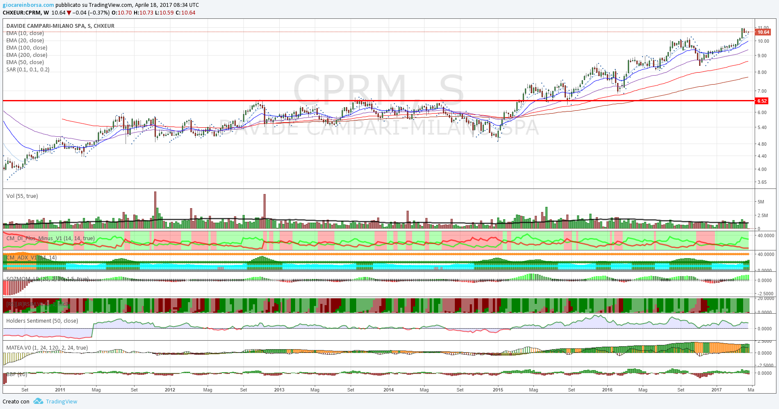Screen dimensions: 779x409
Task: Click the BBP (10) indicator label
Action: pyautogui.click(x=17, y=374)
